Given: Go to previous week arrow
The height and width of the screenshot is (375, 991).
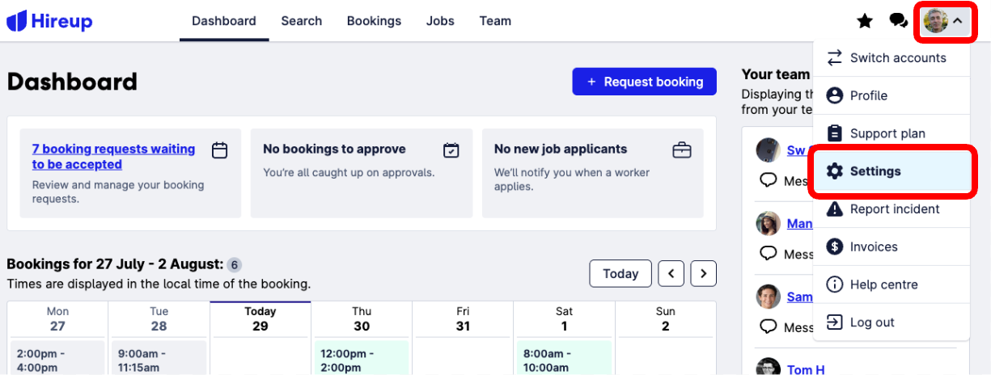Looking at the screenshot, I should 671,274.
